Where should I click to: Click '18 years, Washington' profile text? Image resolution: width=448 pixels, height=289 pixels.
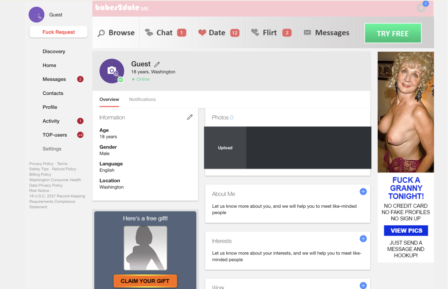coord(153,71)
